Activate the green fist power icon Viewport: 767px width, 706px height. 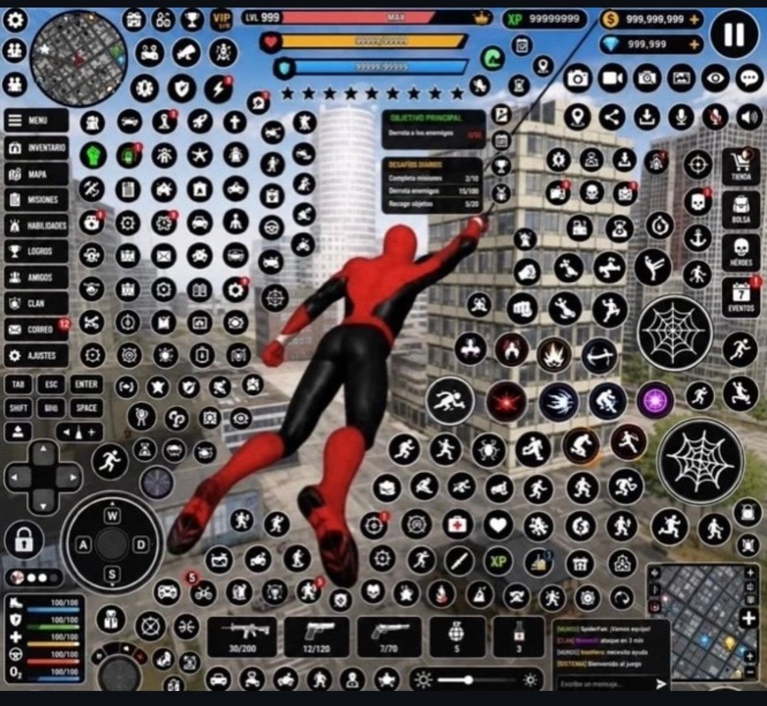(93, 155)
